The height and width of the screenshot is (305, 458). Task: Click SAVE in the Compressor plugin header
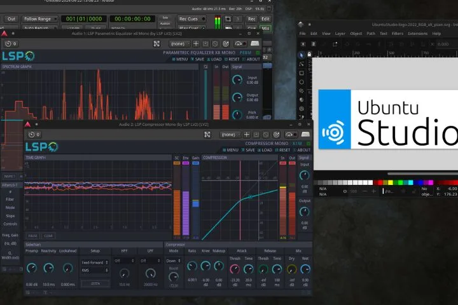[248, 150]
